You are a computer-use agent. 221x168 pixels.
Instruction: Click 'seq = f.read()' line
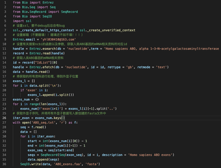(33, 127)
